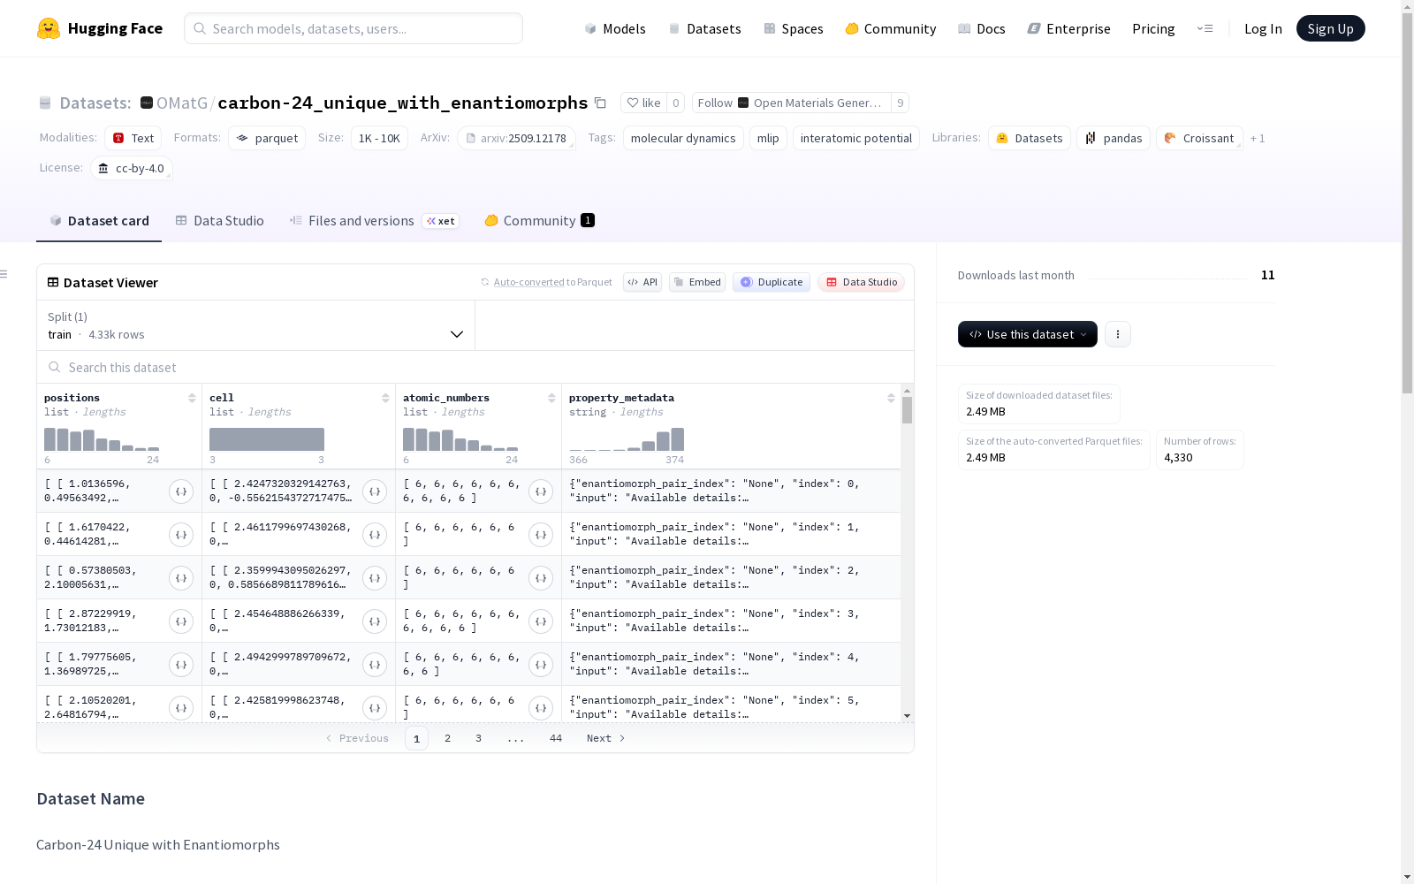
Task: Open the arxiv:2509.12178 paper tag
Action: 516,138
